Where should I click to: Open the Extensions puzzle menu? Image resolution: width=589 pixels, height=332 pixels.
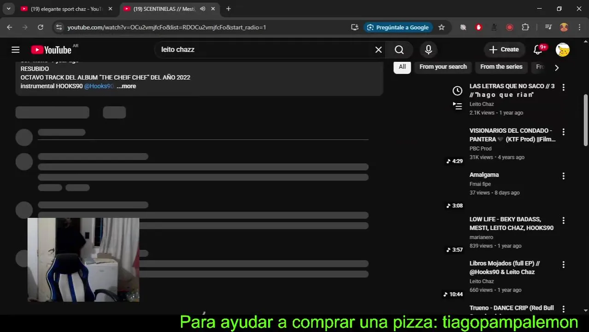pyautogui.click(x=525, y=27)
